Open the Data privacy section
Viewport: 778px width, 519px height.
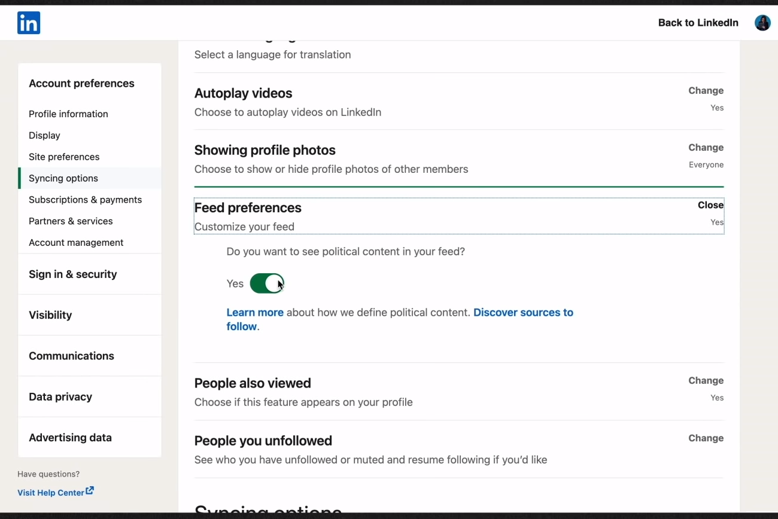click(60, 397)
